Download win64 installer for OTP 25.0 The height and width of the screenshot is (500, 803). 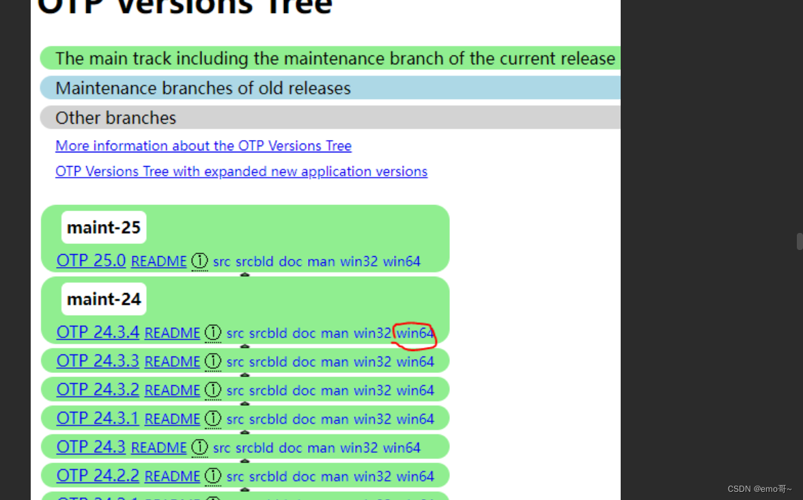[402, 262]
